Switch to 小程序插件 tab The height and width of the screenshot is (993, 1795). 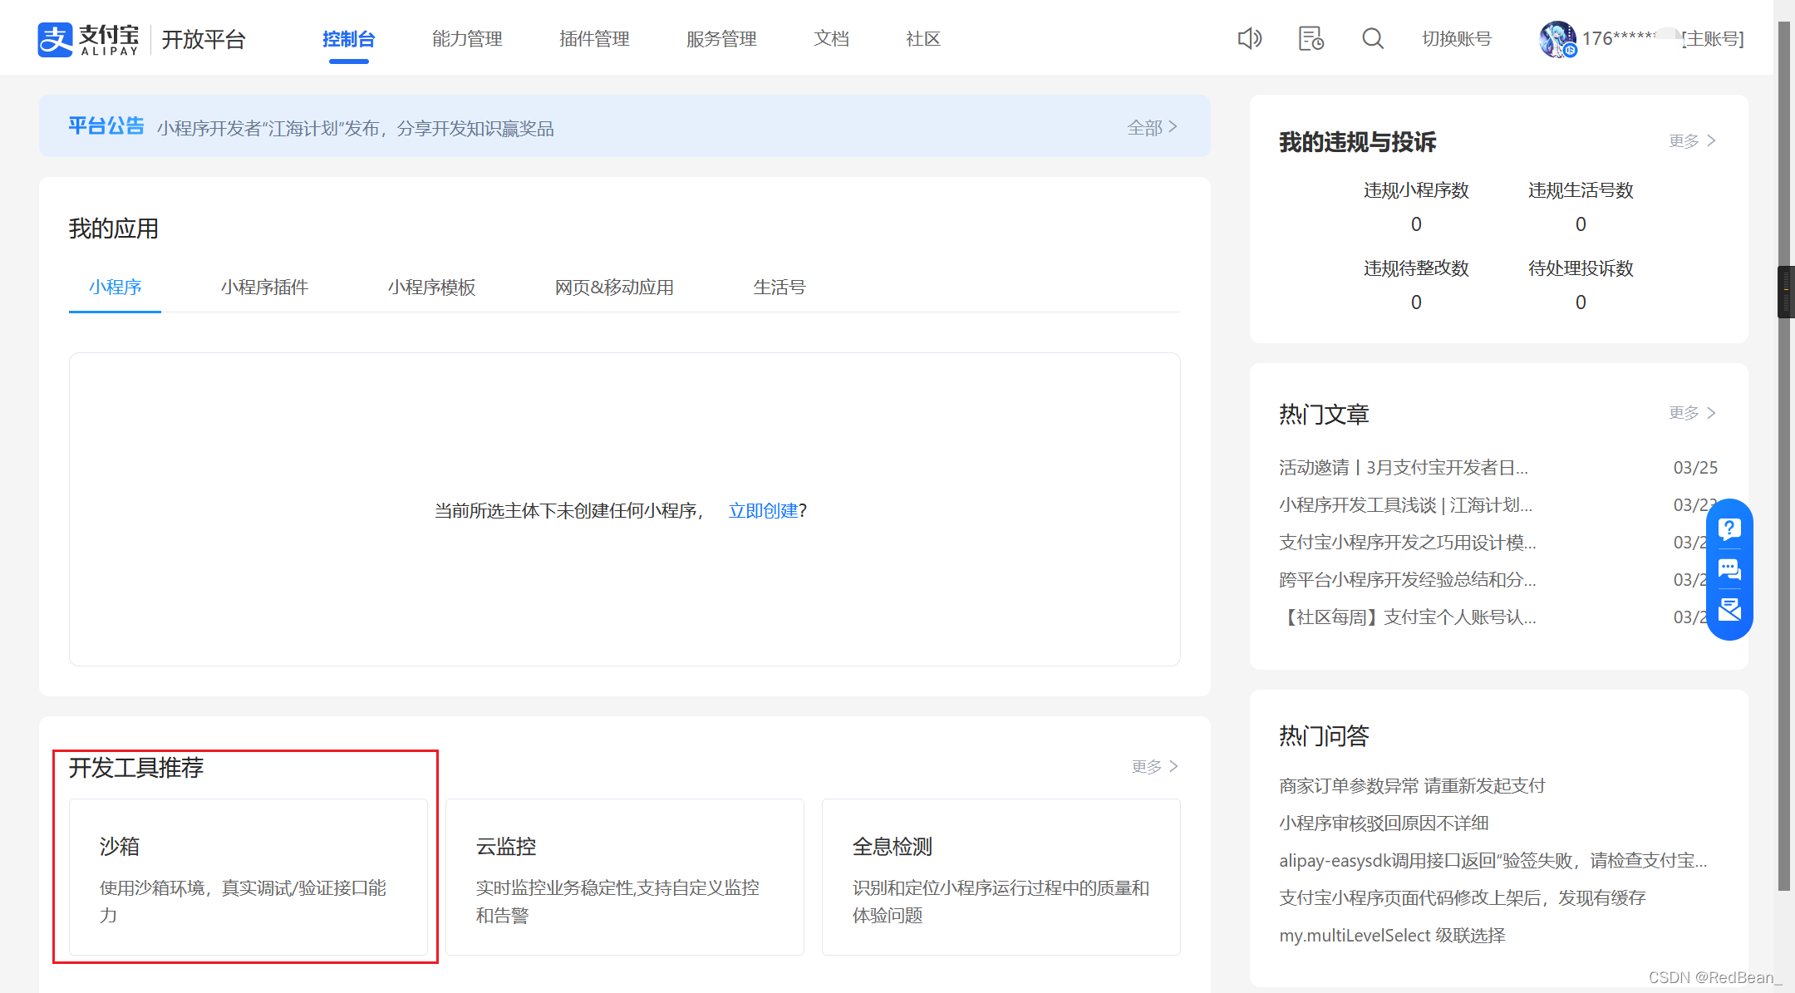264,288
